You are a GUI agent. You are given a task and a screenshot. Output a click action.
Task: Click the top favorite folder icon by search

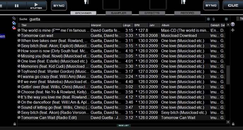14,18
